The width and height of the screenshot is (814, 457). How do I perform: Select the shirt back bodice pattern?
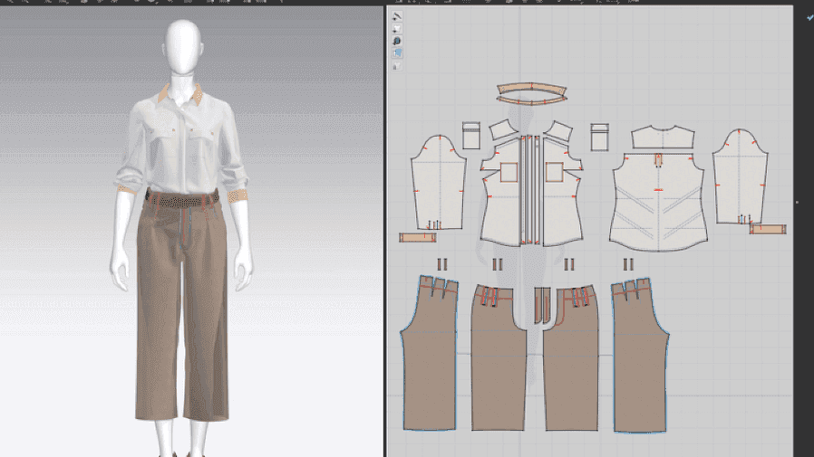[658, 202]
